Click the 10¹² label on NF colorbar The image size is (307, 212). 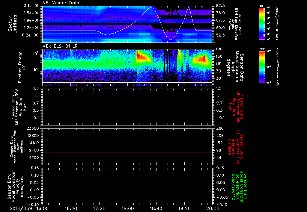pos(268,8)
